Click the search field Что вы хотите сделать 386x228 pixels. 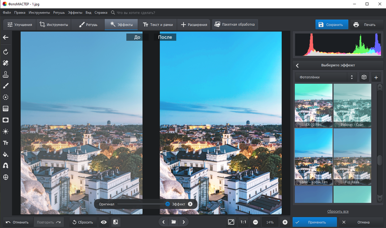tap(136, 13)
